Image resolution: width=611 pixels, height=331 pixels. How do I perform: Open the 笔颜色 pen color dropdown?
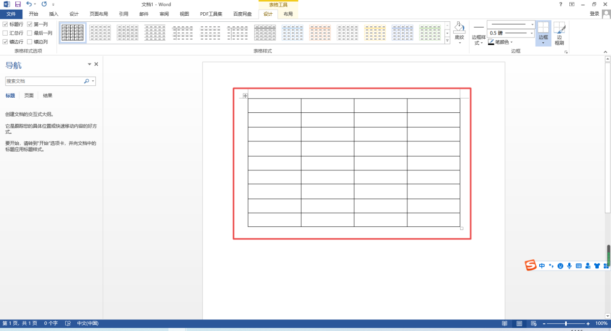point(511,42)
